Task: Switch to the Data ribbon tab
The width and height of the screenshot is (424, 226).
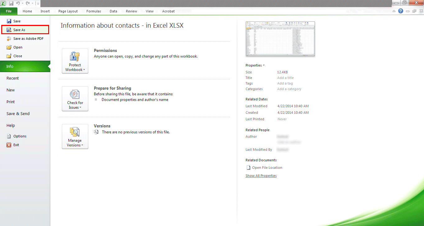Action: (x=113, y=11)
